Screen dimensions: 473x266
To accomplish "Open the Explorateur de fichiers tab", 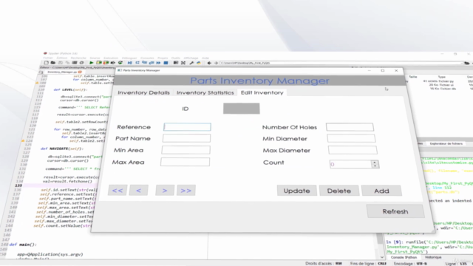I will [x=446, y=143].
